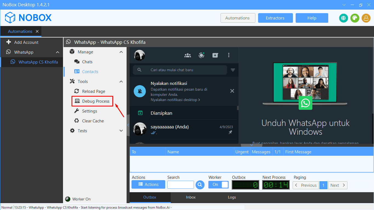The image size is (374, 210).
Task: Unpin the sayaaaaaaaa chat
Action: [230, 132]
